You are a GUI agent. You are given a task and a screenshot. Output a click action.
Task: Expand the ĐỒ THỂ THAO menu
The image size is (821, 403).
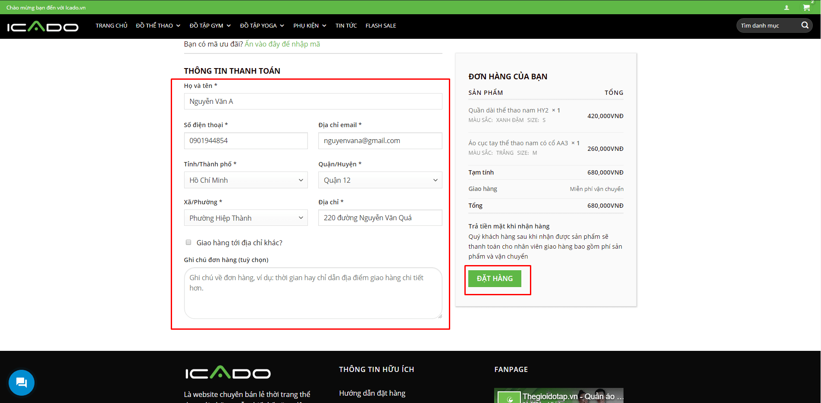tap(158, 26)
